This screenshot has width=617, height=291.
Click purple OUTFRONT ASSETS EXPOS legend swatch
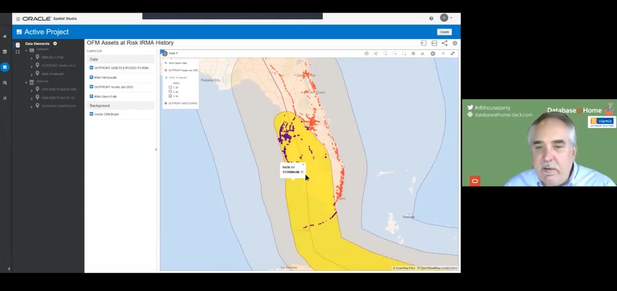[x=166, y=103]
